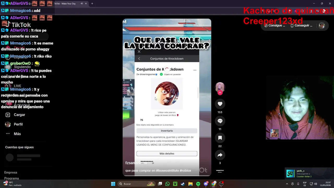Open the share arrow for this video
Screen dimensions: 334x188
[220, 155]
